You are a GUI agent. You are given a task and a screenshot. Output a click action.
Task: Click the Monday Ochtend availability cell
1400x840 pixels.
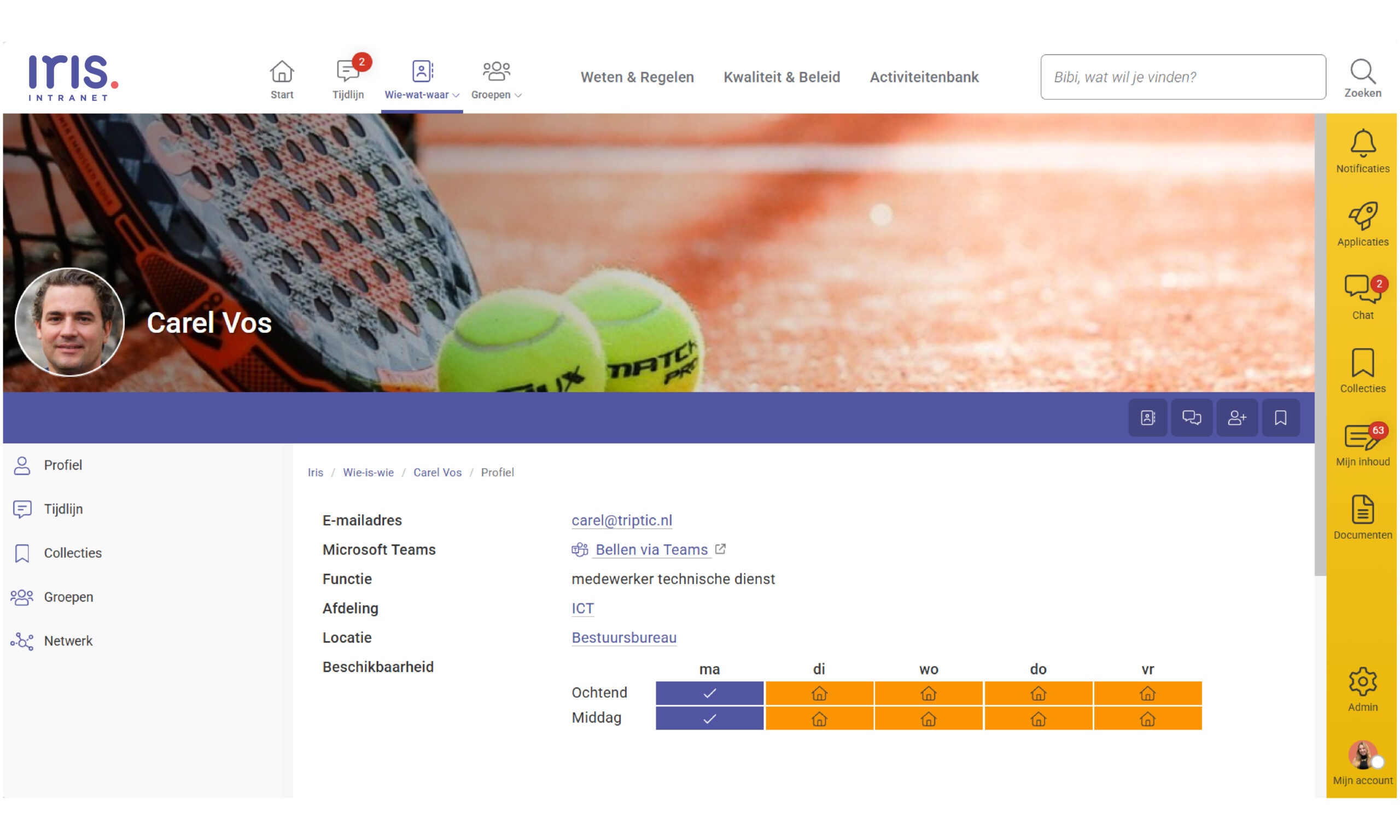click(710, 693)
